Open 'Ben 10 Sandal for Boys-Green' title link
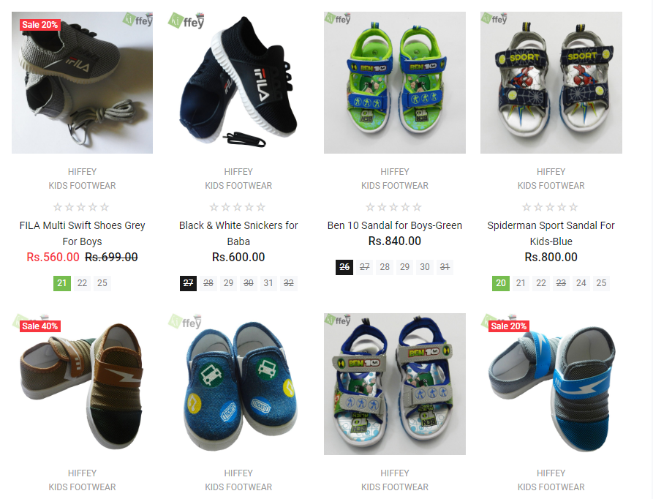The image size is (653, 499). [x=395, y=225]
